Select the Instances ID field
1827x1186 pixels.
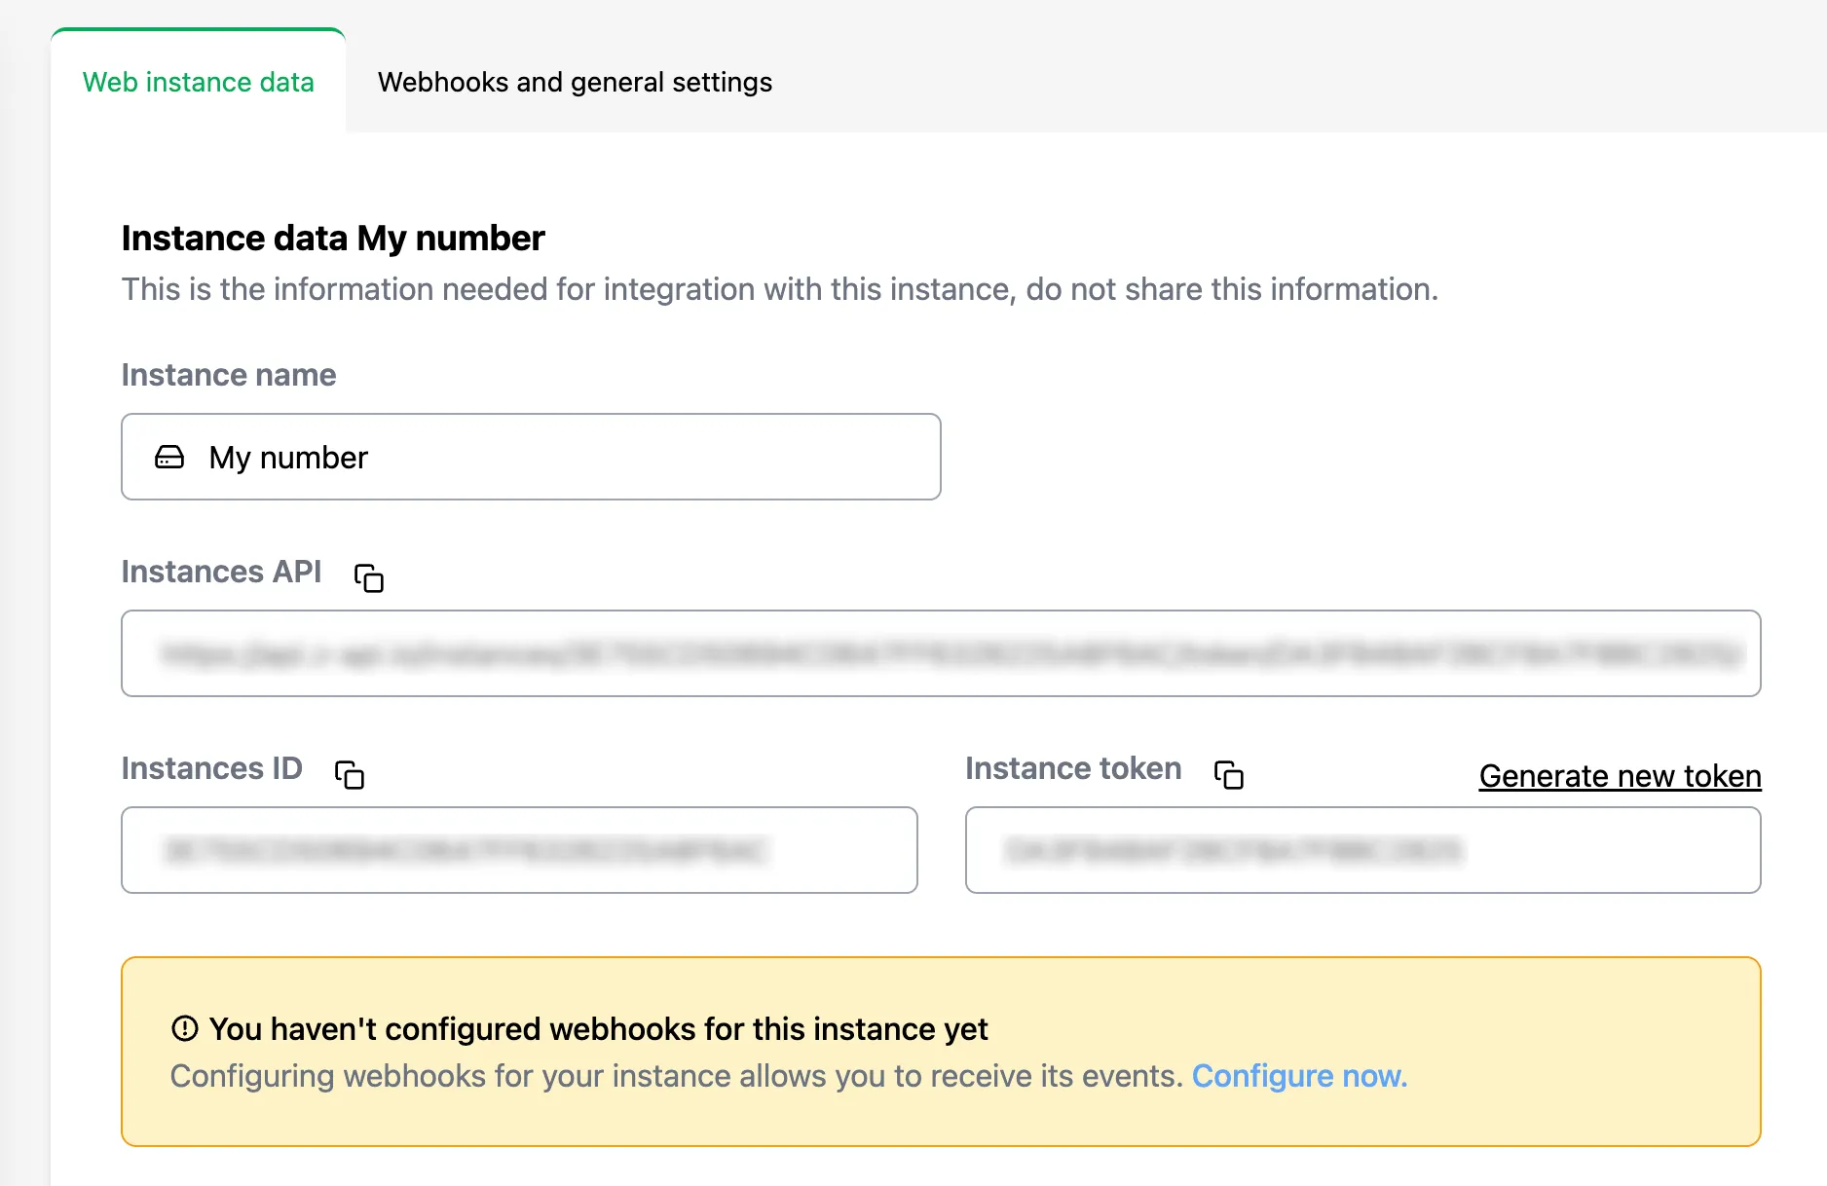pos(519,850)
